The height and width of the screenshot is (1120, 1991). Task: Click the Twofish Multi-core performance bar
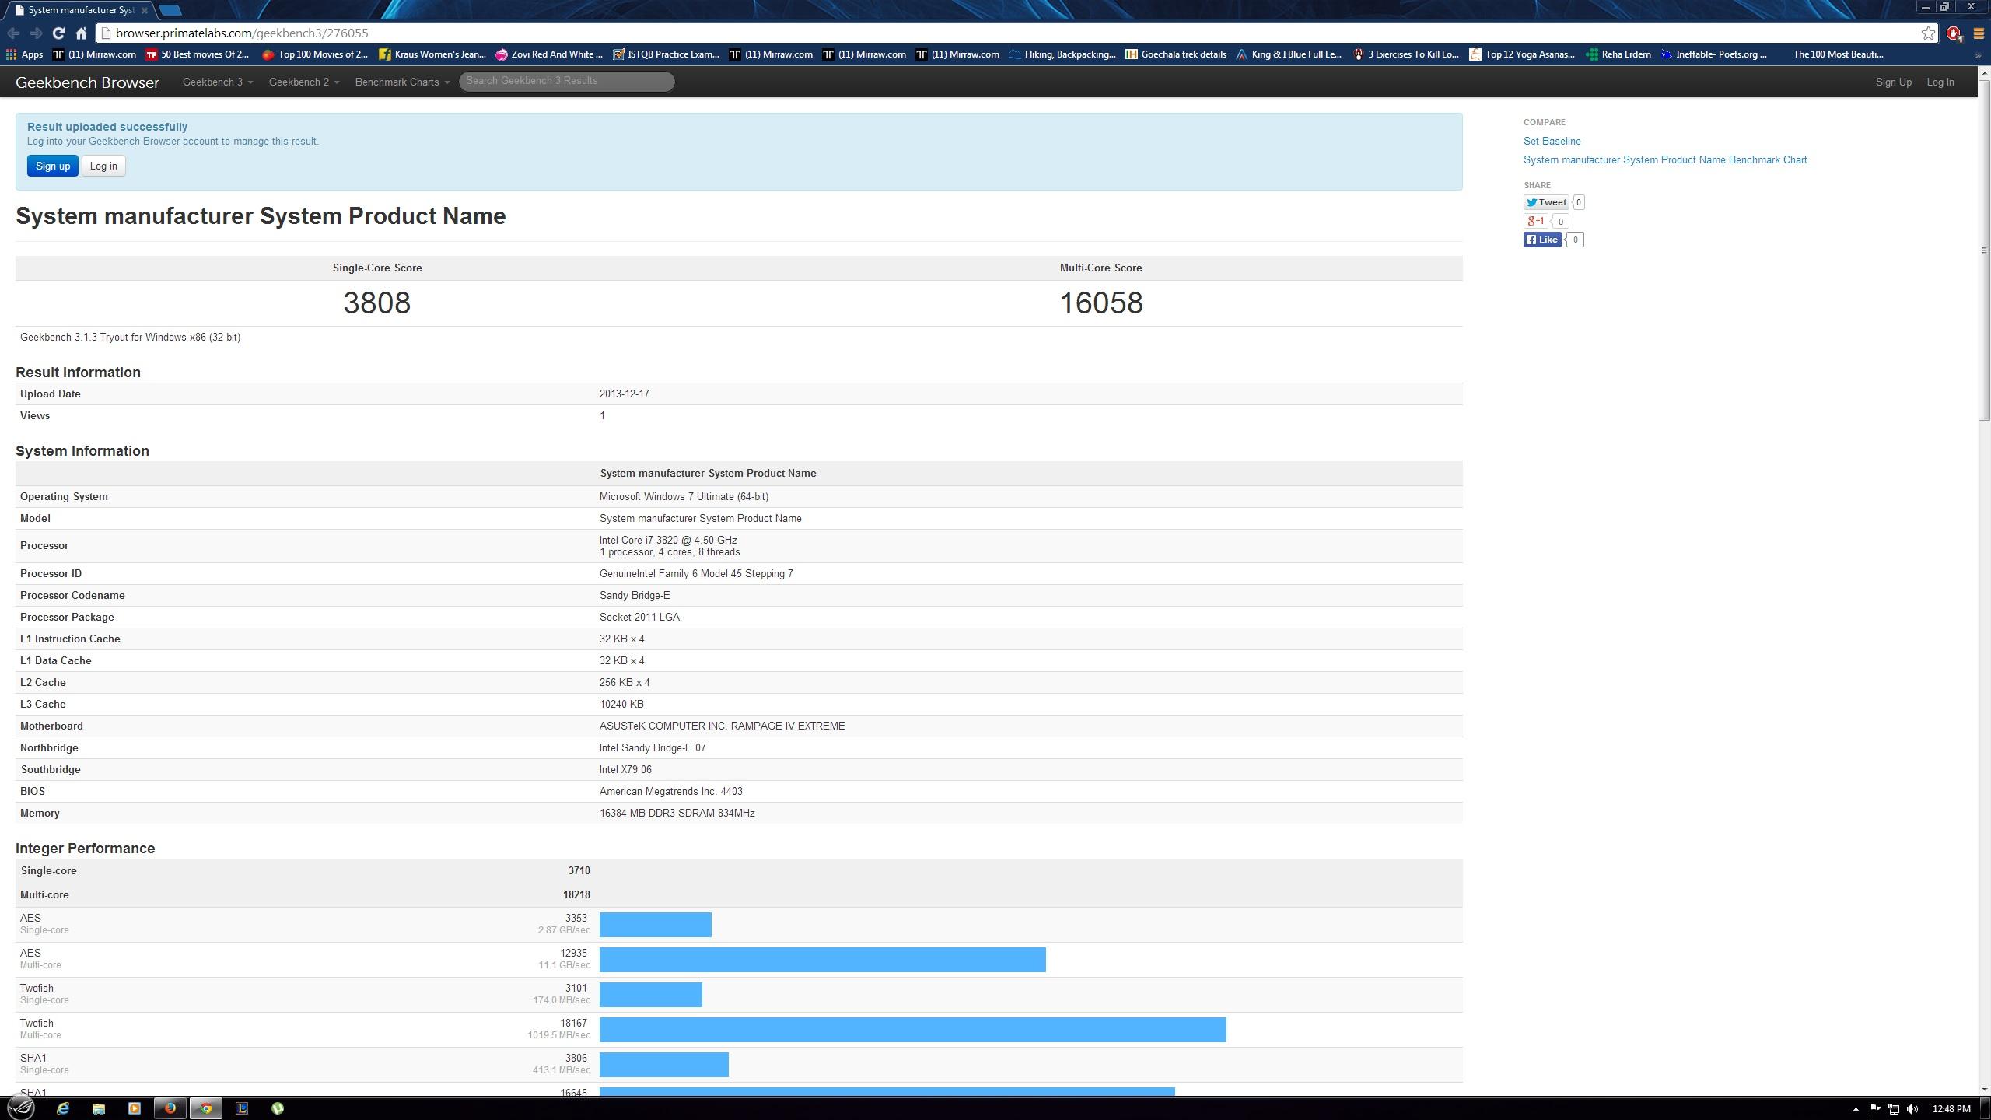point(912,1030)
